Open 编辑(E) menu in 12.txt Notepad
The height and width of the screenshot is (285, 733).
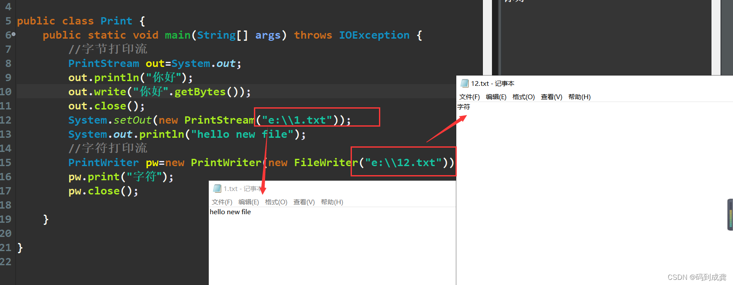[x=496, y=97]
